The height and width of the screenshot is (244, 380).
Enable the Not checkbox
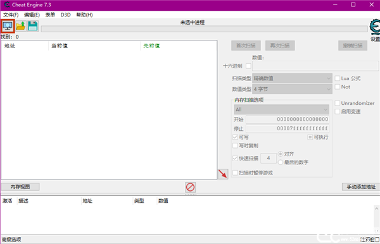pos(338,87)
